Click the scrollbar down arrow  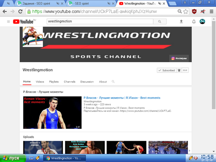(214, 151)
